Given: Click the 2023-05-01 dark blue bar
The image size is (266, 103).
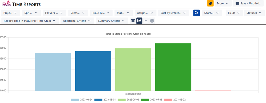Looking at the screenshot, I should 93,71.
